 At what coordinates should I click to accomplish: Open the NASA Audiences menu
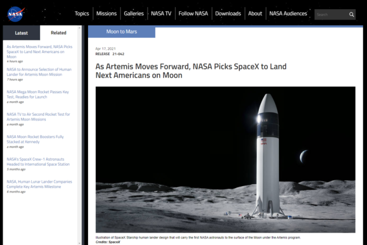click(288, 13)
